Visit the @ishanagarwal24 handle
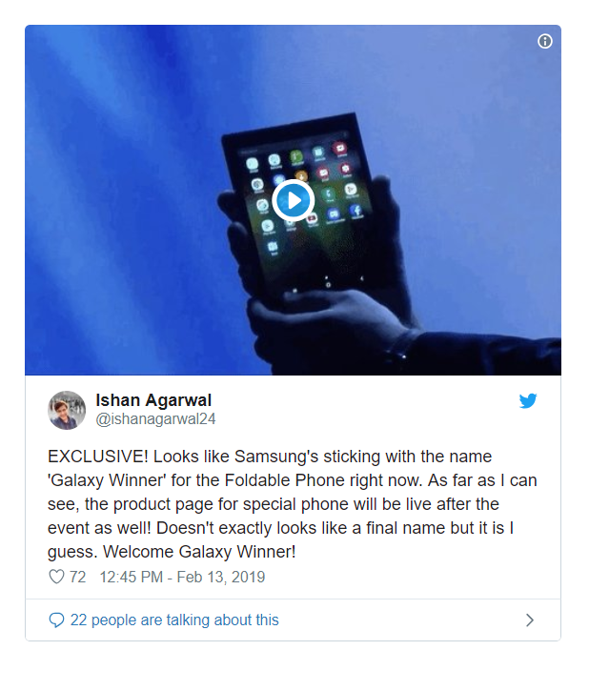The height and width of the screenshot is (691, 589). 155,418
